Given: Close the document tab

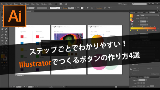Looking at the screenshot, I should 33,11.
